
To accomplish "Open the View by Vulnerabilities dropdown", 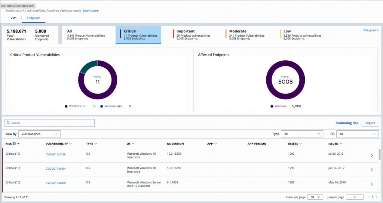I will tap(39, 134).
